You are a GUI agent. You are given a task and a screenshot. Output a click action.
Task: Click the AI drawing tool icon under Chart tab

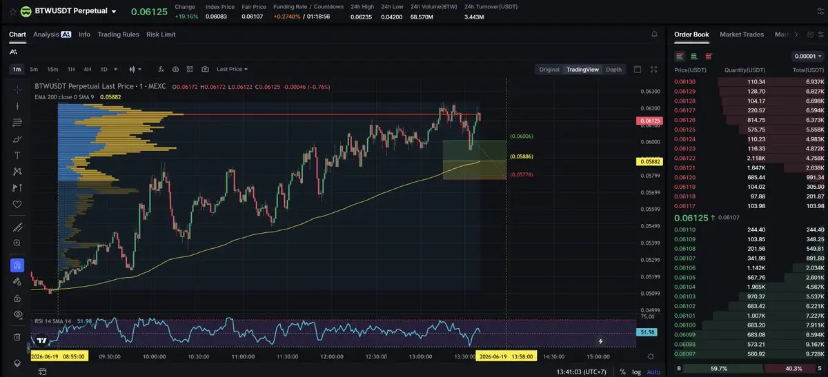pyautogui.click(x=14, y=52)
